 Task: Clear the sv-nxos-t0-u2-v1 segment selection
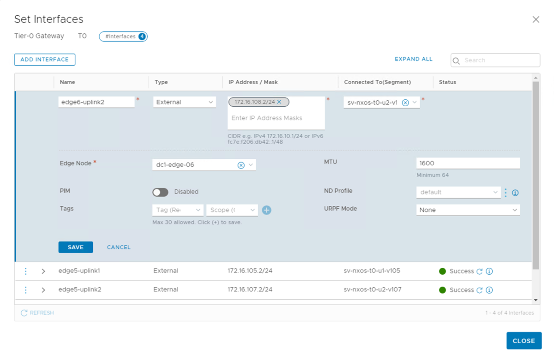[x=405, y=102]
